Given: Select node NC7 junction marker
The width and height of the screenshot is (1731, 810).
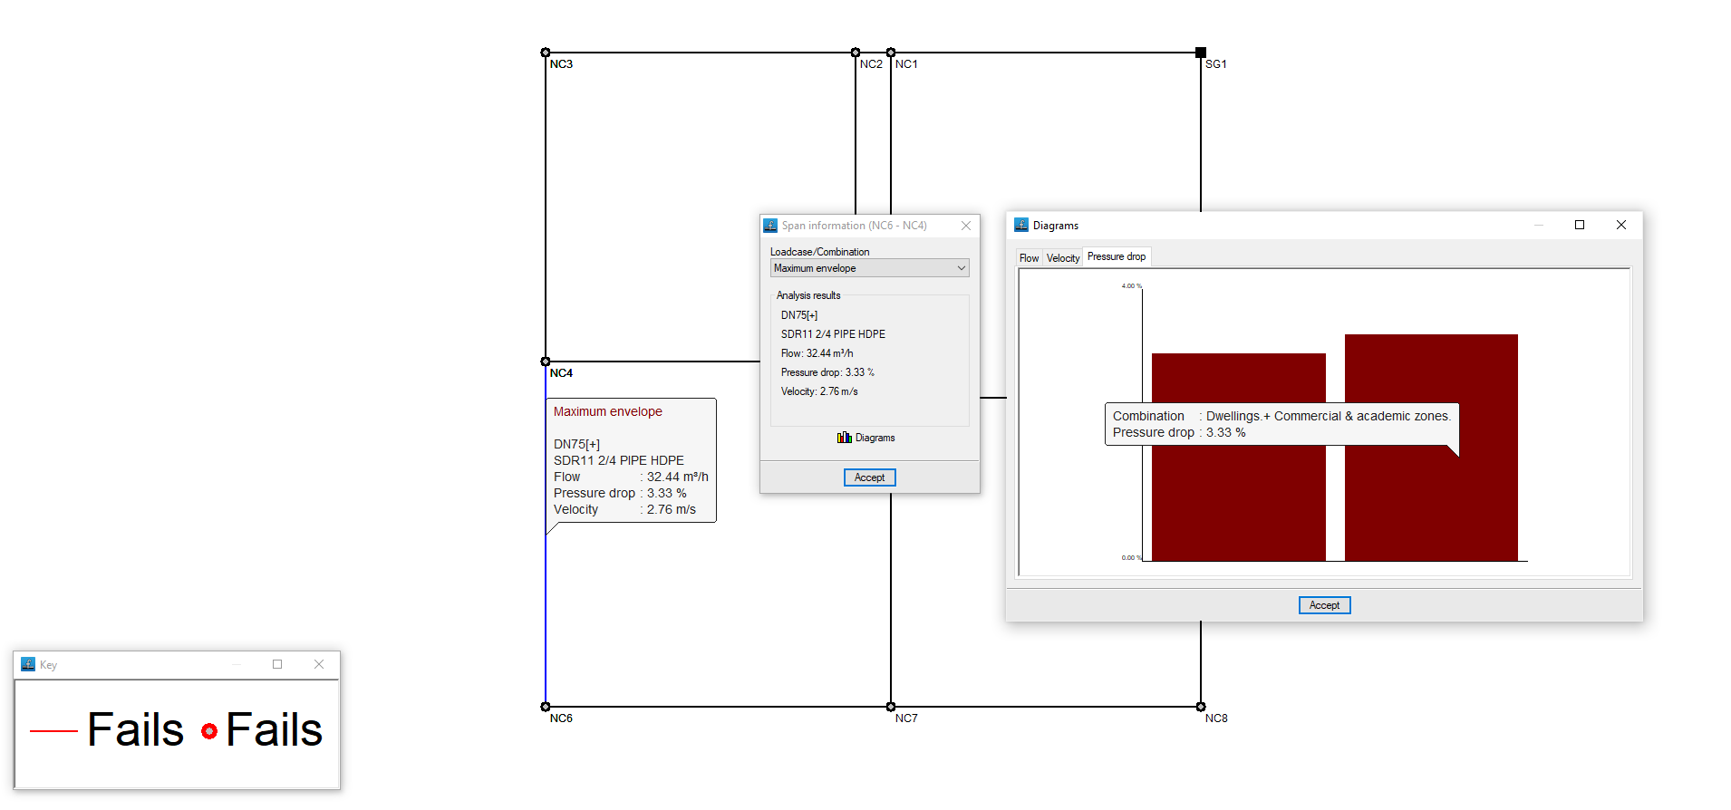Looking at the screenshot, I should point(891,707).
